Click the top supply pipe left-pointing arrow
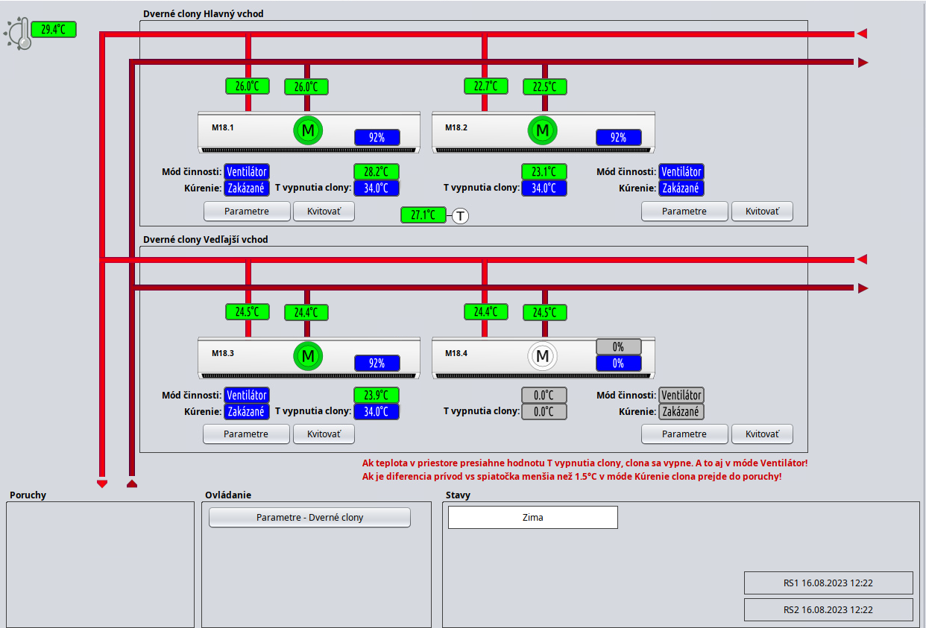The height and width of the screenshot is (628, 926). (x=862, y=34)
